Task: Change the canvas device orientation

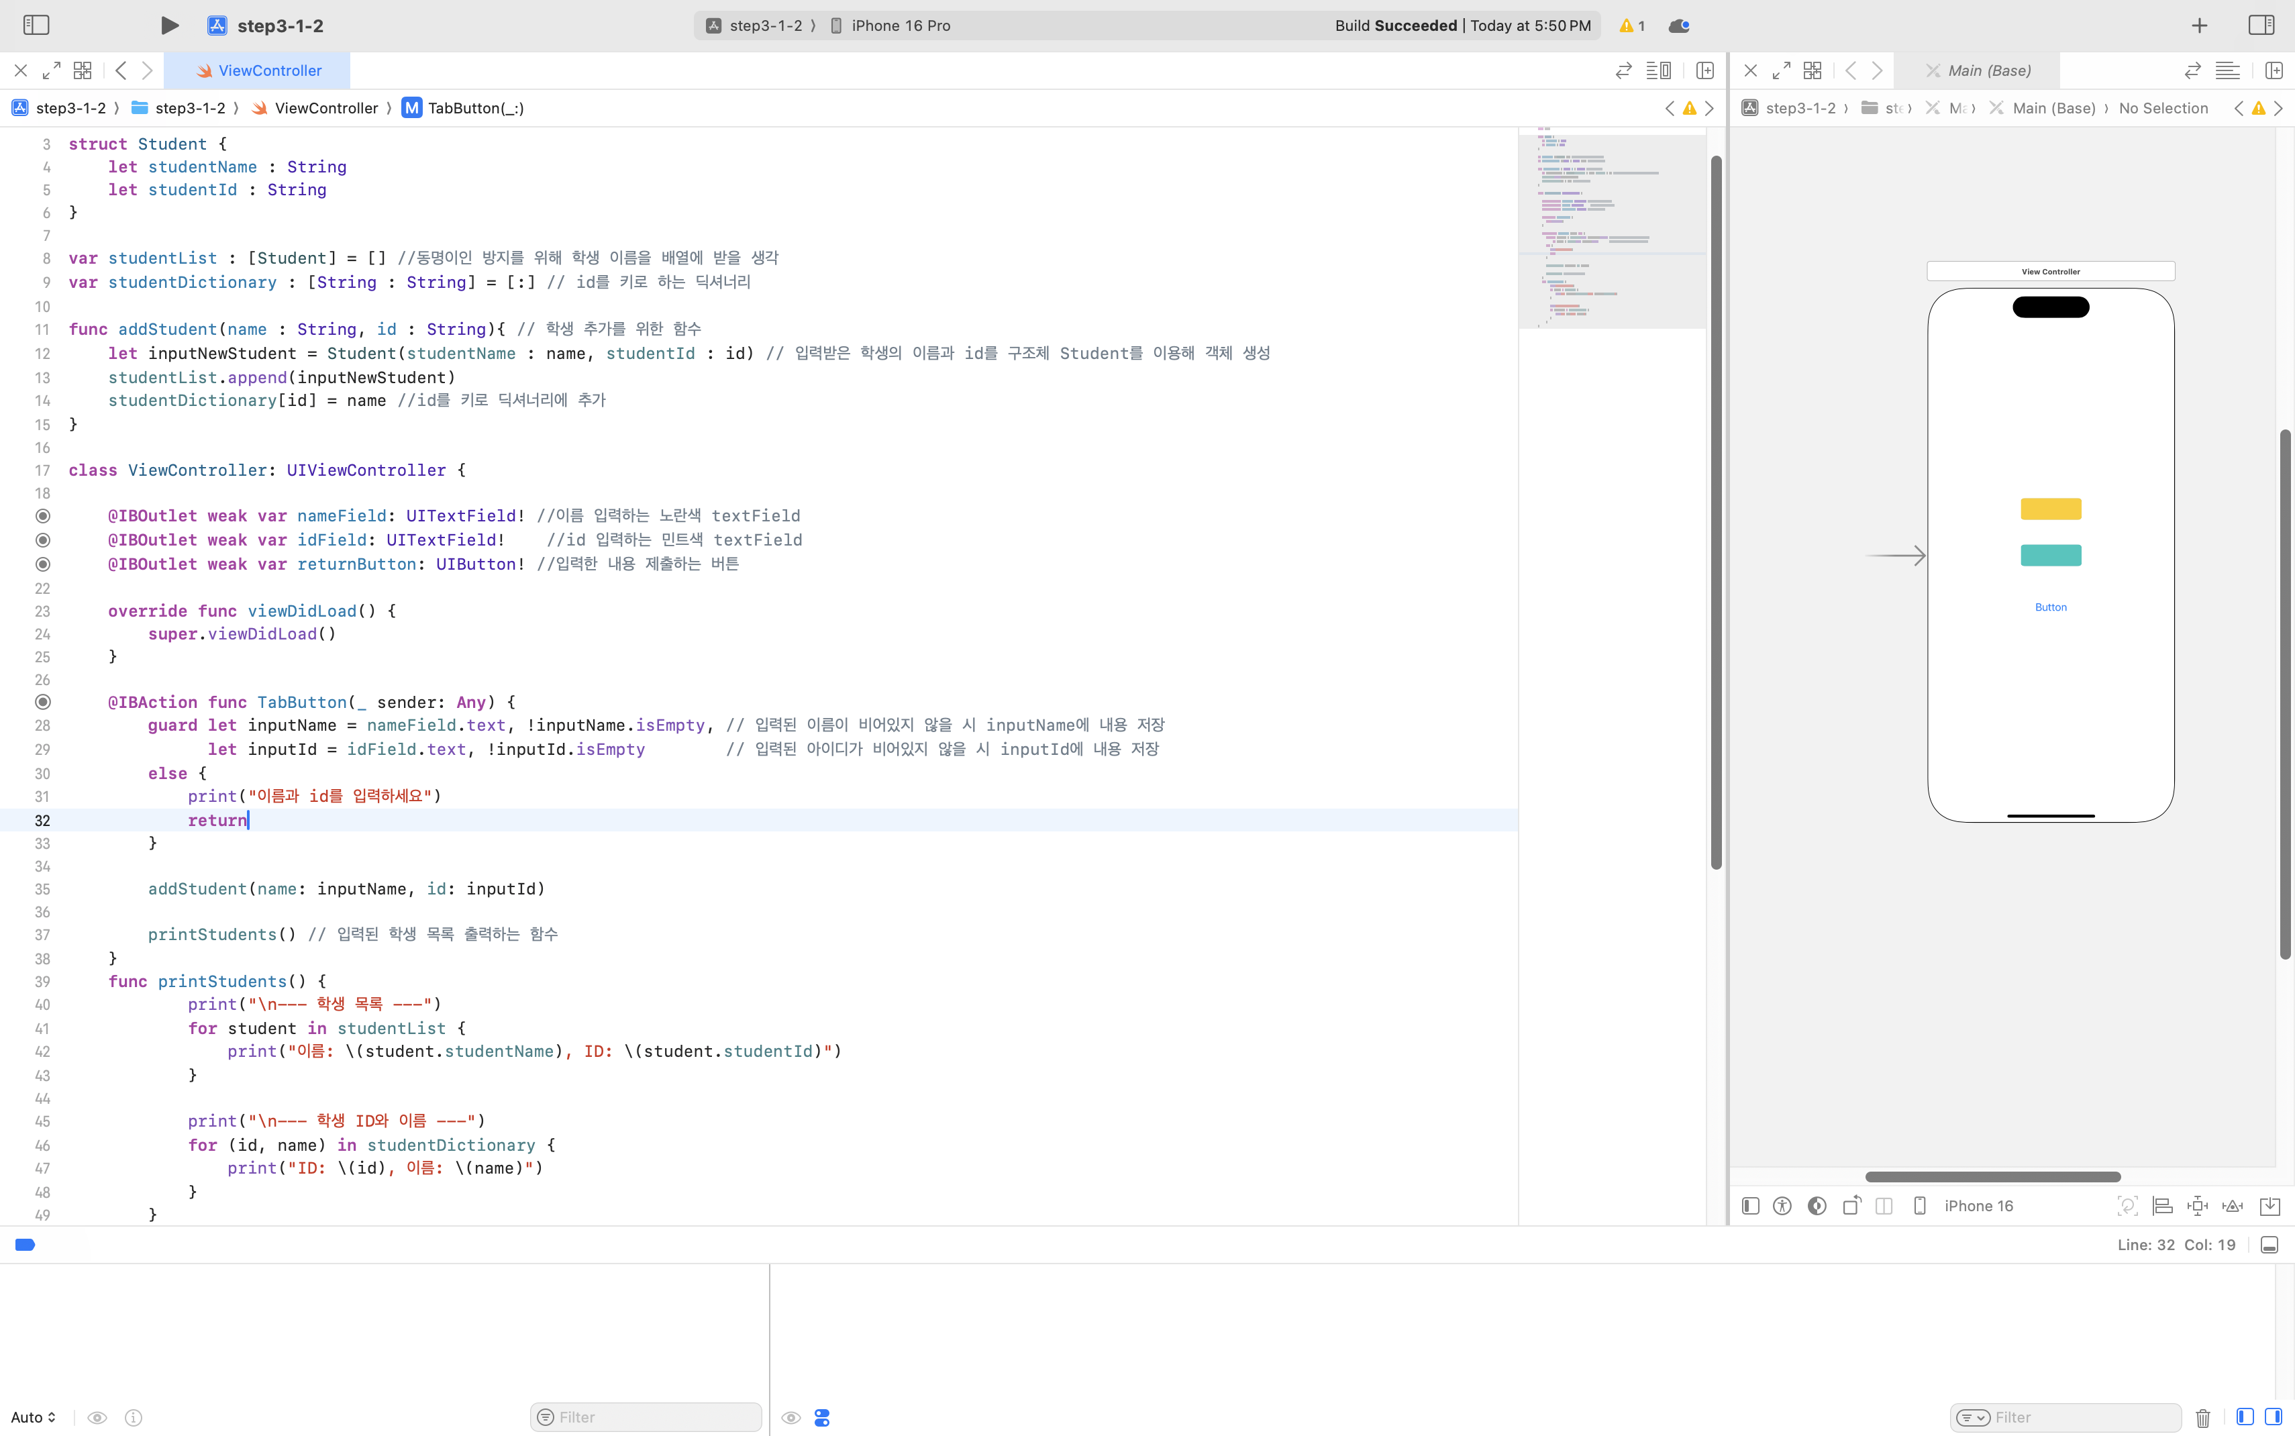Action: tap(1851, 1206)
